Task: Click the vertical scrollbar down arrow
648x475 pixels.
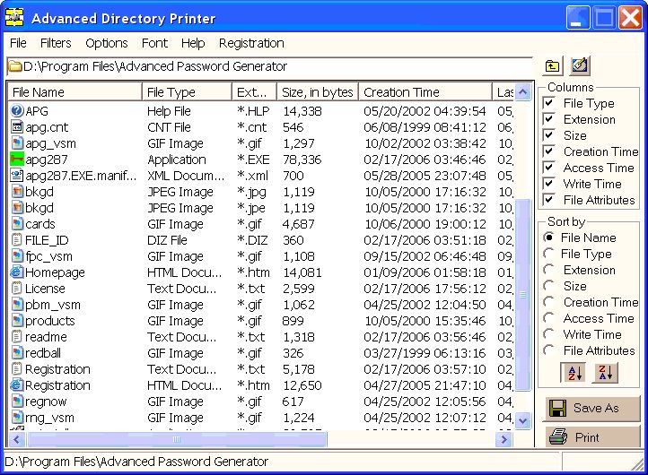Action: pos(523,419)
